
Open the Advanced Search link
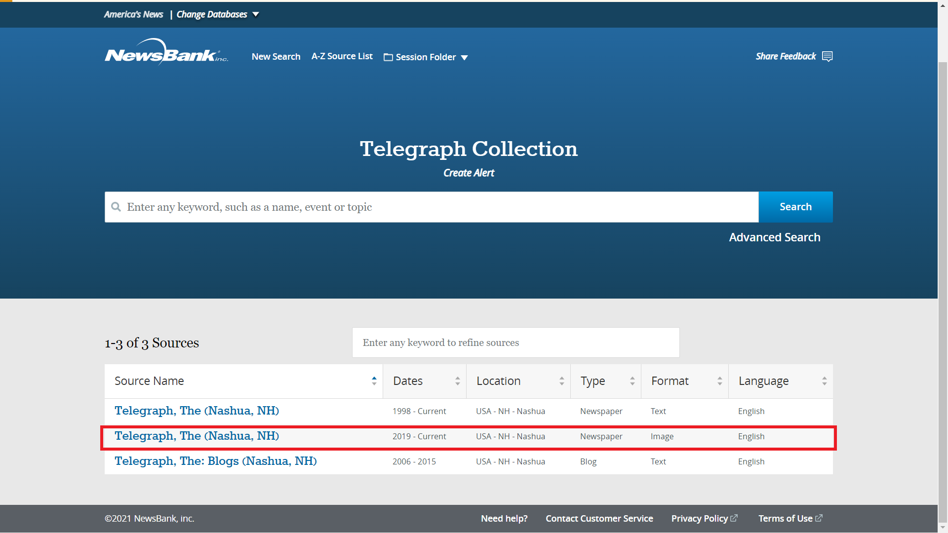pyautogui.click(x=775, y=237)
